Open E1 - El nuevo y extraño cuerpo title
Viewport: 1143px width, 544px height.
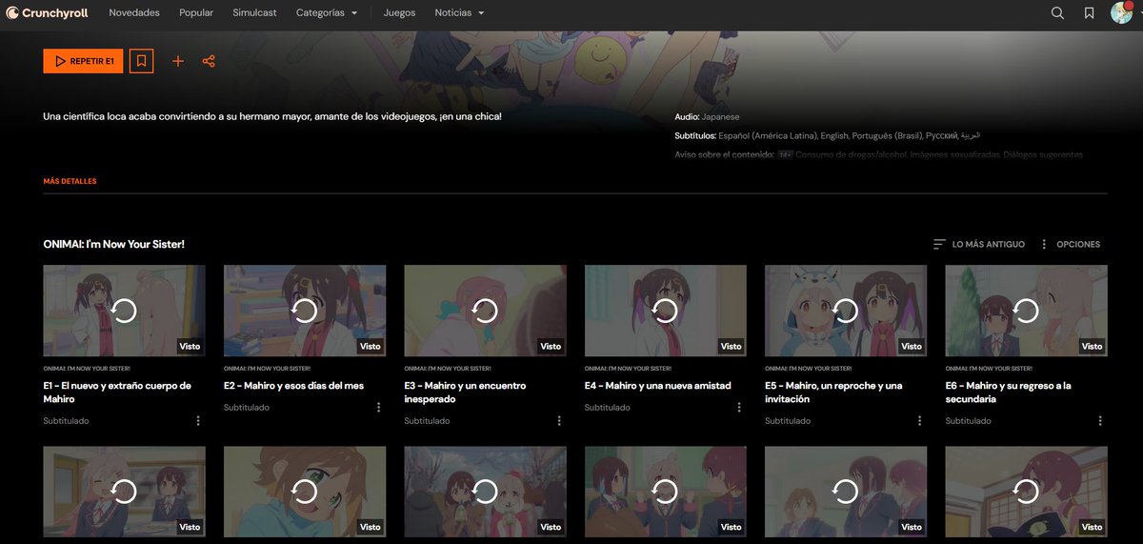click(117, 393)
